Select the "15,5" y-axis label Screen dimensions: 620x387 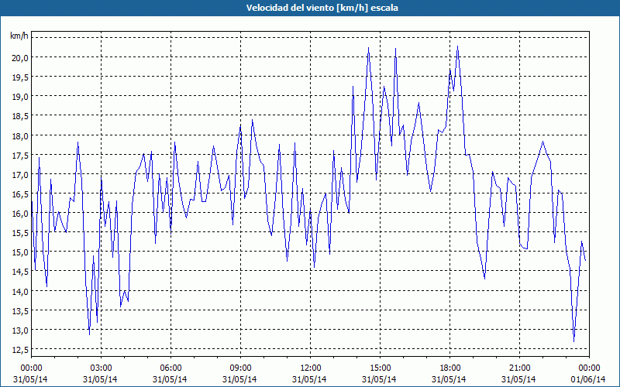[21, 233]
